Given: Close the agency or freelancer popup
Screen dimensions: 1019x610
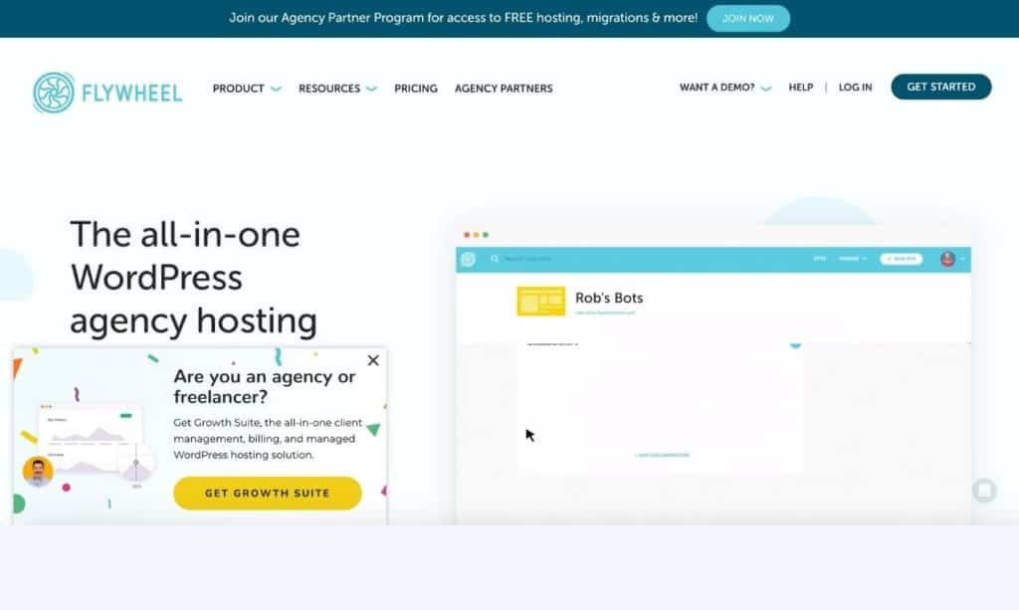Looking at the screenshot, I should click(373, 360).
